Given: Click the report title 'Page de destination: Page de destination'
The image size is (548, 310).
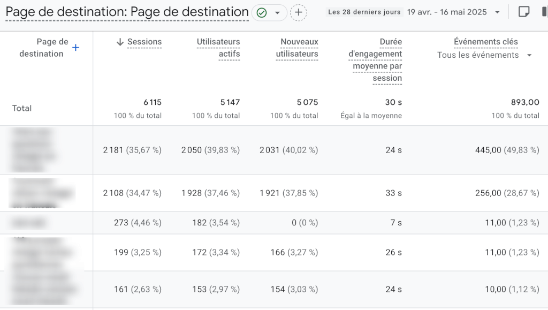Looking at the screenshot, I should (127, 12).
